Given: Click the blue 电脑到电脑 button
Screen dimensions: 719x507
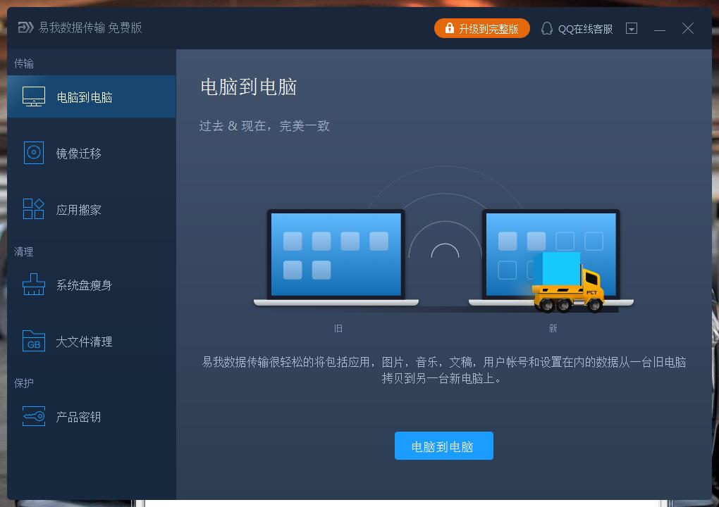Looking at the screenshot, I should point(443,446).
